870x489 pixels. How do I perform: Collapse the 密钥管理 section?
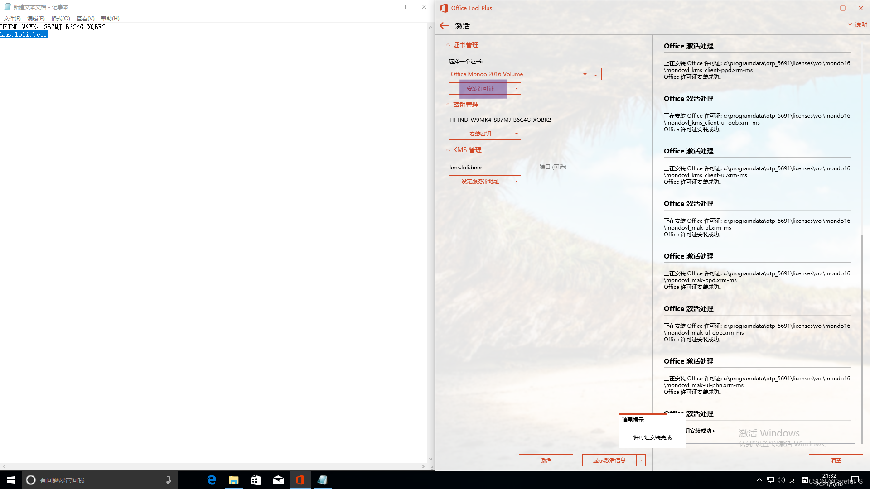[448, 105]
